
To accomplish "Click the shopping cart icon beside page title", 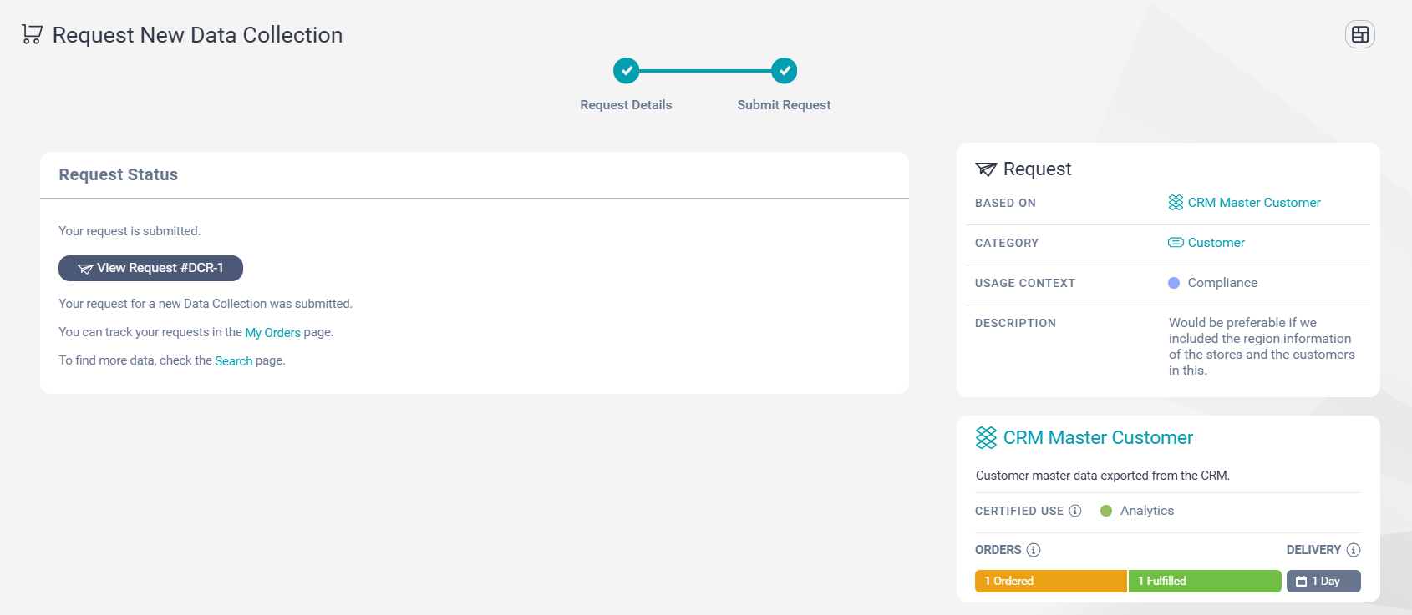I will pos(32,34).
